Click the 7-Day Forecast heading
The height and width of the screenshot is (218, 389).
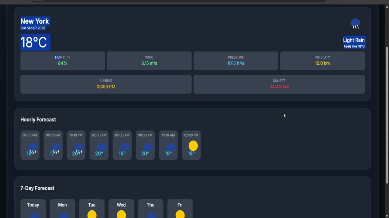pos(37,188)
